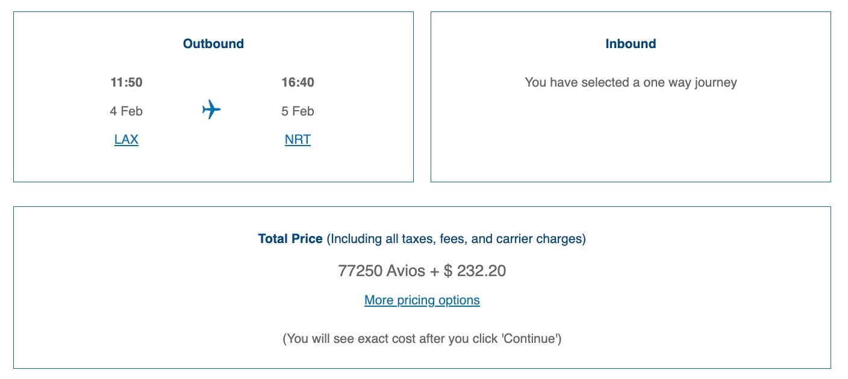Image resolution: width=848 pixels, height=379 pixels.
Task: Click the taxes, fees, and carrier charges note
Action: tap(456, 239)
